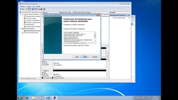Click the last toolbar icon on the right

(44, 9)
